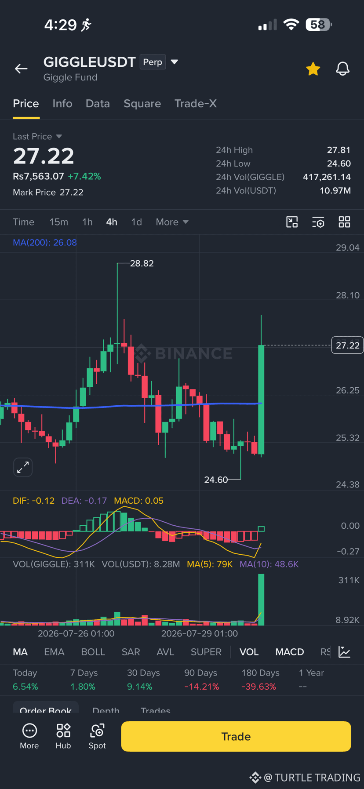364x789 pixels.
Task: Switch to the Info tab
Action: coord(62,103)
